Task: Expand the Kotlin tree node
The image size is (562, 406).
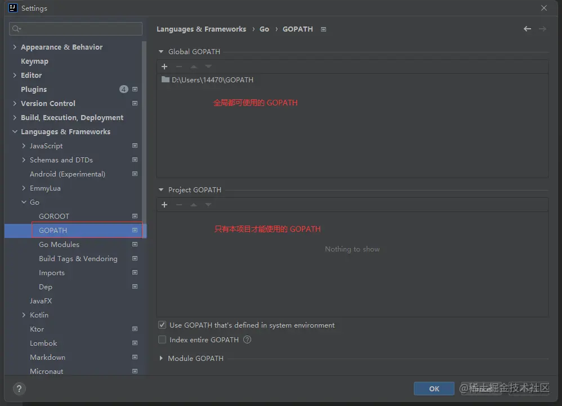Action: [24, 315]
